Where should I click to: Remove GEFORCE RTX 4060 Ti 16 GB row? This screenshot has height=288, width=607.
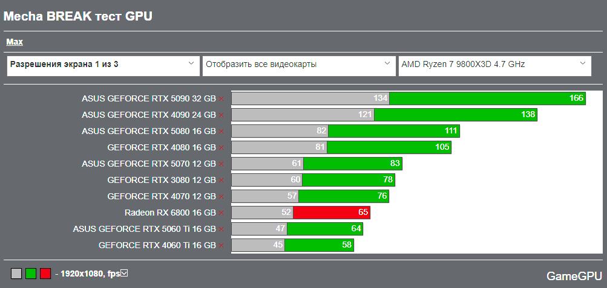coord(221,246)
